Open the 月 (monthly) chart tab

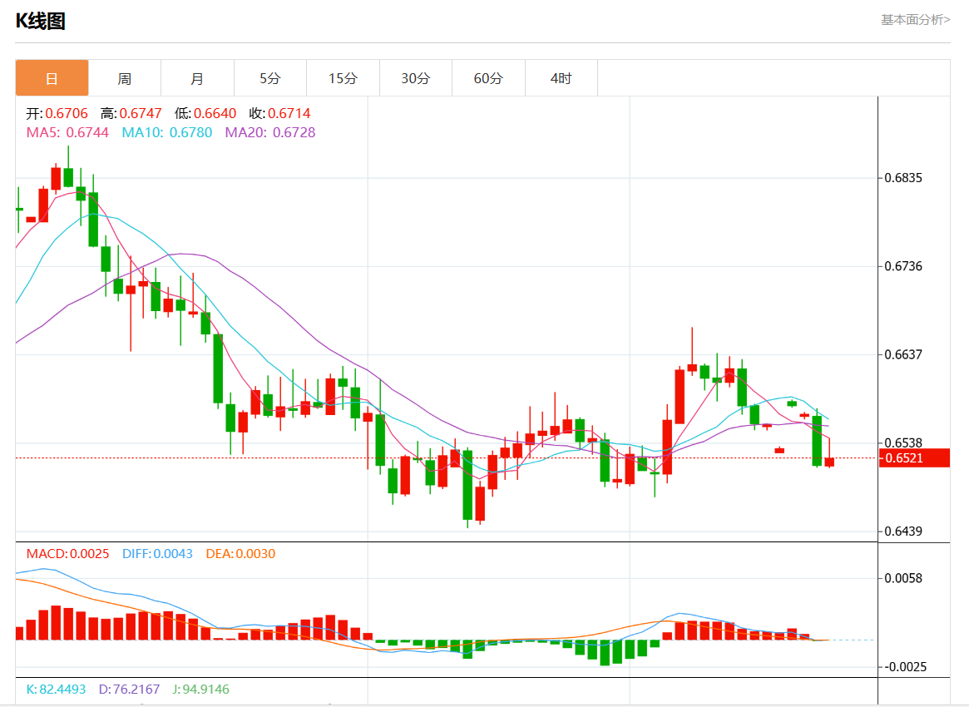click(197, 78)
